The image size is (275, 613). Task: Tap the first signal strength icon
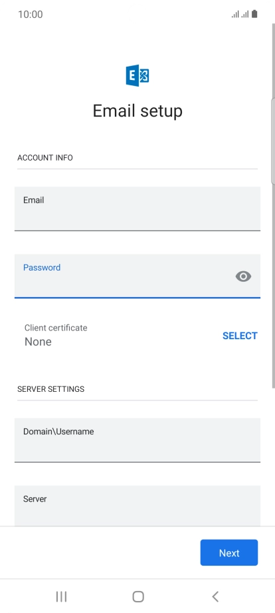(x=235, y=15)
